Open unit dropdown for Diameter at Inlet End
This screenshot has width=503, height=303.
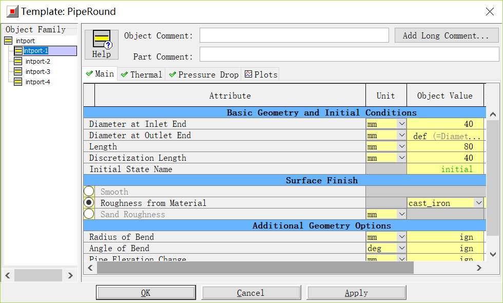pyautogui.click(x=401, y=124)
